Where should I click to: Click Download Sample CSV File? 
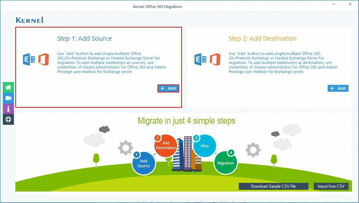pos(273,186)
